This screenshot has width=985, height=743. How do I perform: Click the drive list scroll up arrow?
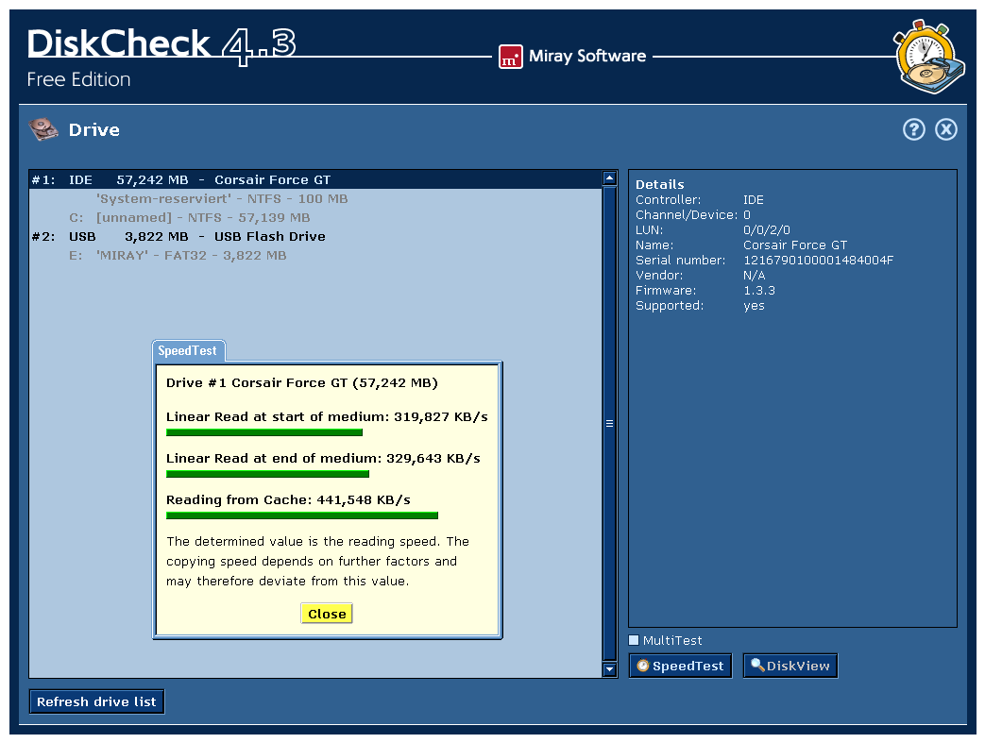coord(609,177)
